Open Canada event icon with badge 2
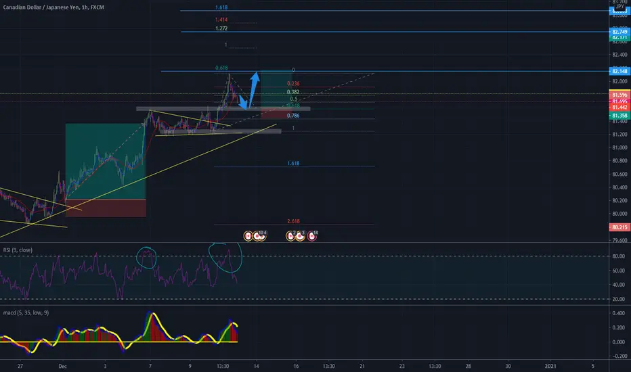Viewport: 631px width, 372px height. (x=290, y=235)
